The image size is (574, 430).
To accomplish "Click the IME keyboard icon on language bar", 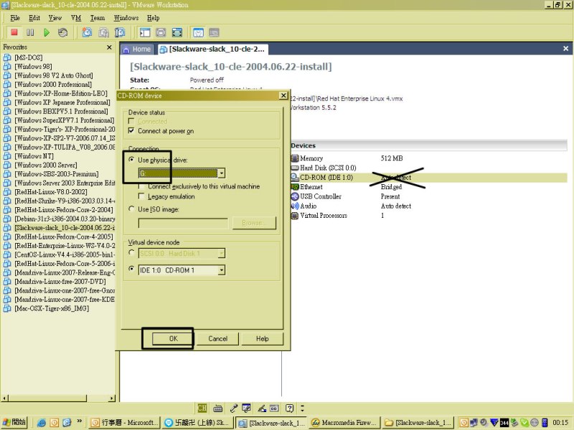I will pos(218,408).
